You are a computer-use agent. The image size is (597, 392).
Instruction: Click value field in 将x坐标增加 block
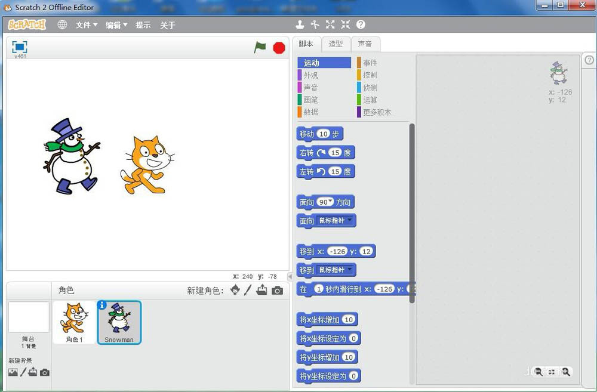pos(349,320)
